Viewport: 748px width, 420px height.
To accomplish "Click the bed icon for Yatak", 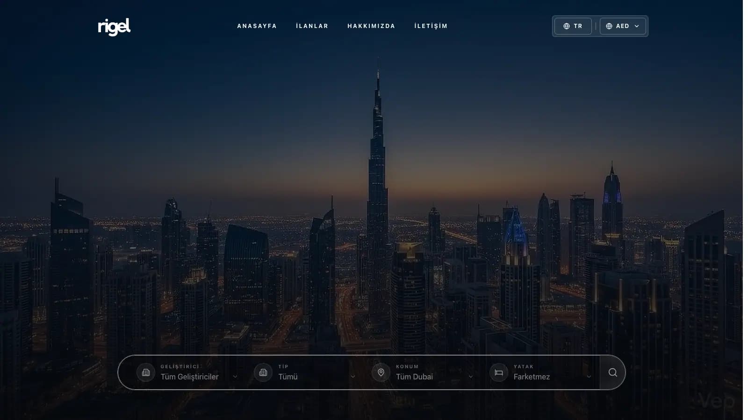I will [x=499, y=372].
